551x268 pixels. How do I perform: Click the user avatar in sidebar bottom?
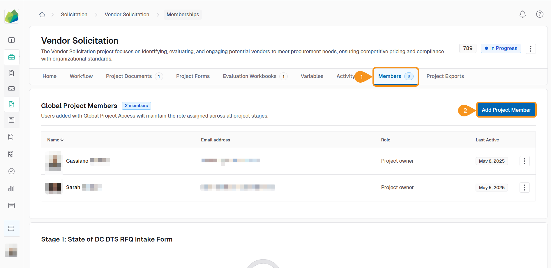point(11,250)
